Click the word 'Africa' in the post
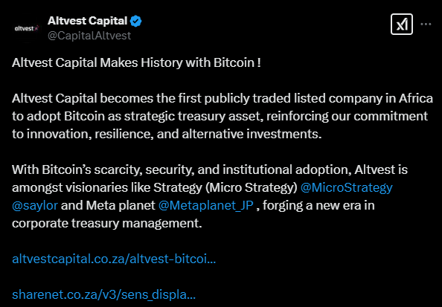The width and height of the screenshot is (442, 307). click(x=416, y=99)
